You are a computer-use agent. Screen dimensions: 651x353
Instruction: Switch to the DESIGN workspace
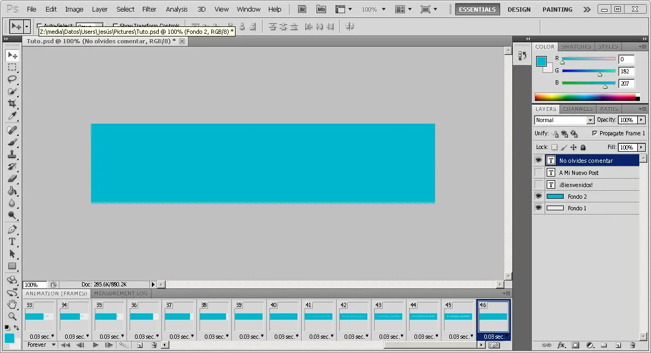click(x=519, y=9)
